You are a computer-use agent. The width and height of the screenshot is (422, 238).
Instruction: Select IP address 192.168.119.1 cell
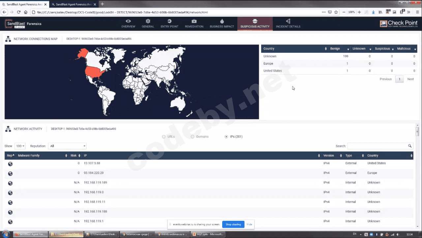(94, 221)
